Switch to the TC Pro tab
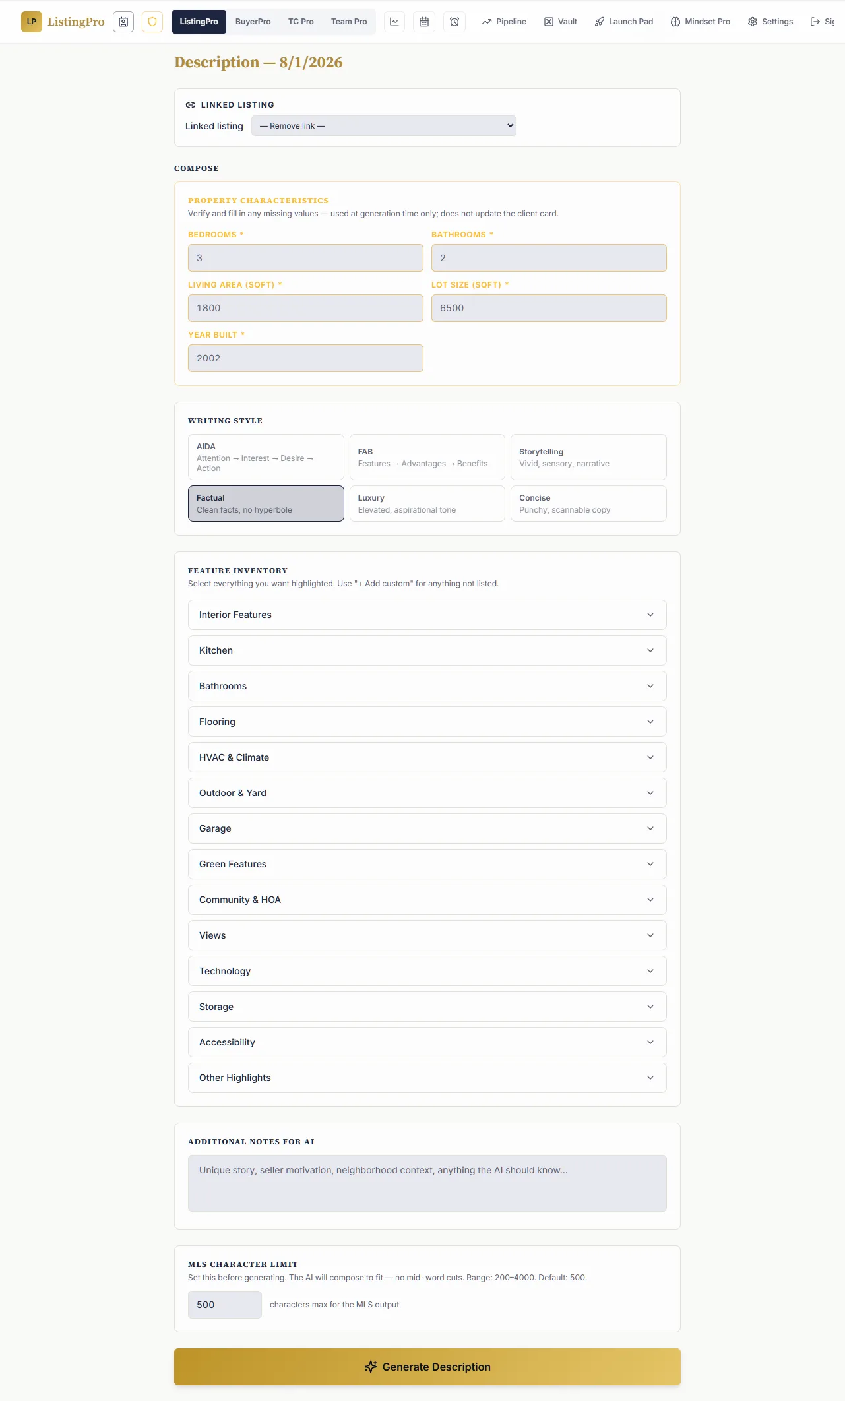845x1401 pixels. [x=301, y=22]
